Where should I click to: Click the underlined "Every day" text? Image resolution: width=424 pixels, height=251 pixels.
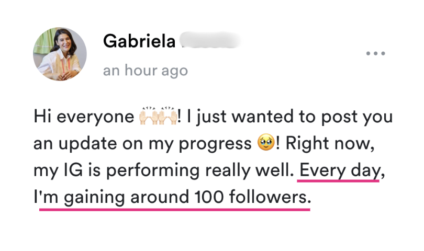click(339, 171)
